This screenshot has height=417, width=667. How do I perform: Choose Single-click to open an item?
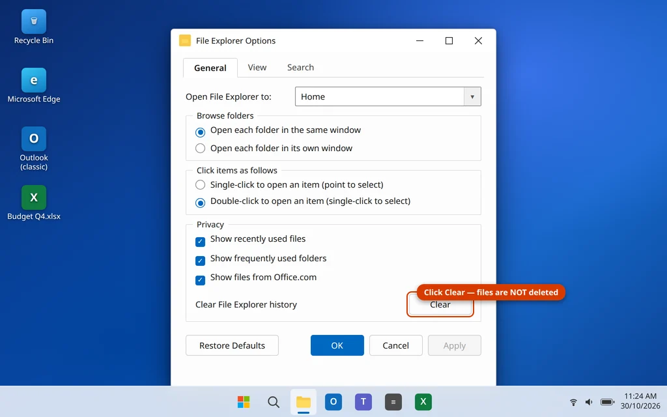[x=201, y=184]
